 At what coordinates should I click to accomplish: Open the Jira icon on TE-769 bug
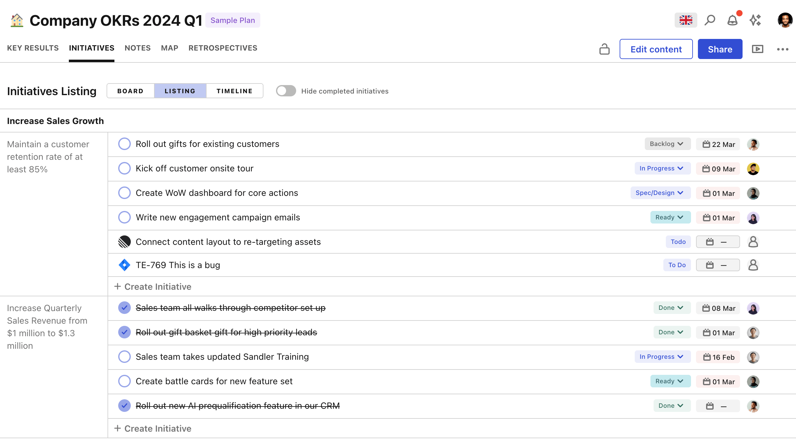pos(124,265)
